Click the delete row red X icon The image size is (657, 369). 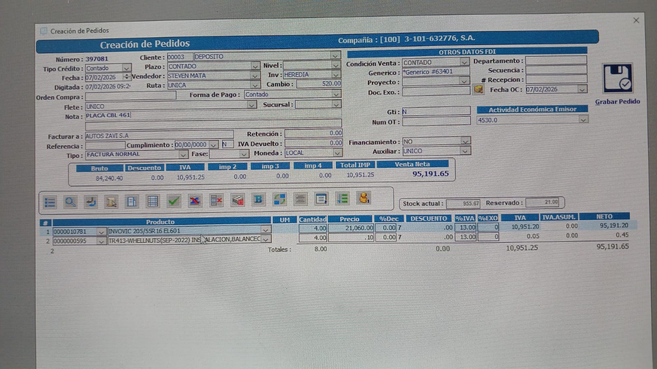[x=216, y=200]
